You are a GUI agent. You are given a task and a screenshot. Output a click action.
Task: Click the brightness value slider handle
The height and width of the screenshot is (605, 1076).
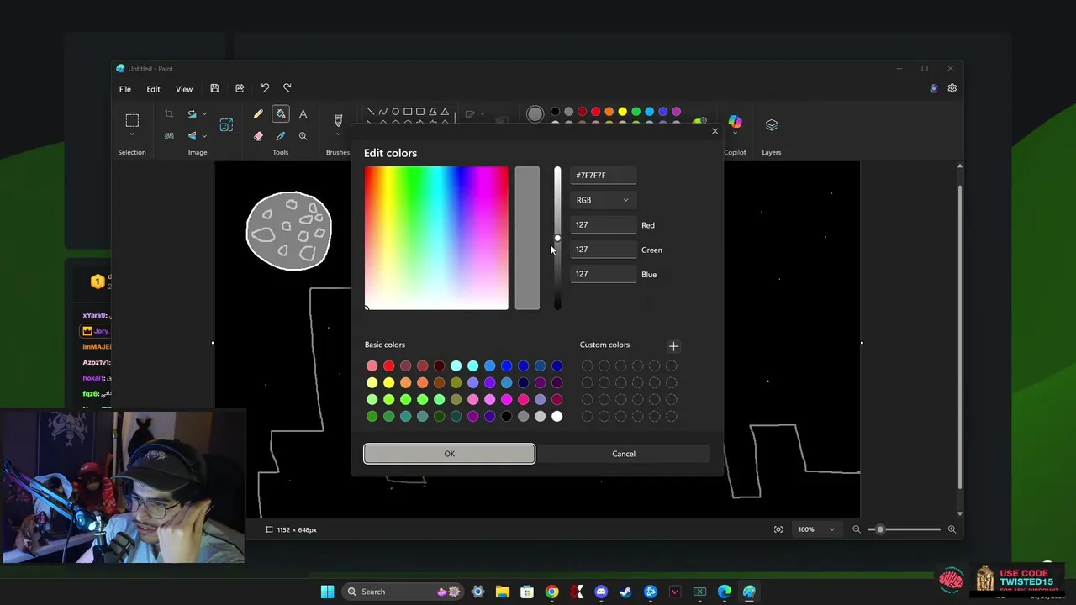[557, 239]
